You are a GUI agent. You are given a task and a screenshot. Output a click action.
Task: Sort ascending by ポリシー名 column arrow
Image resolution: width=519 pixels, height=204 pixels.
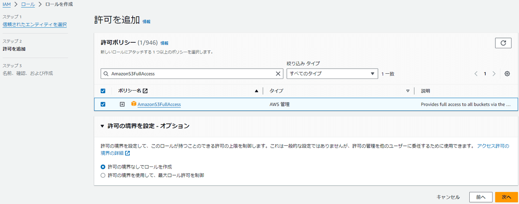[256, 91]
